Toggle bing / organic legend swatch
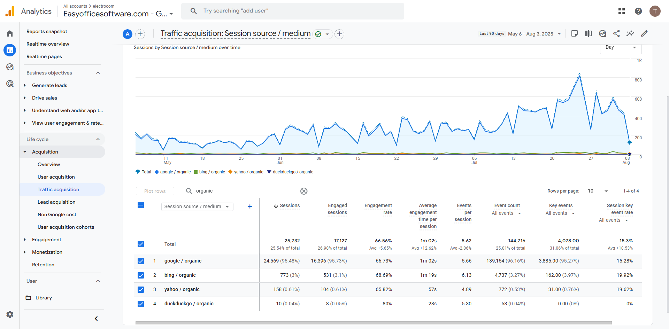The height and width of the screenshot is (329, 669). pos(196,172)
